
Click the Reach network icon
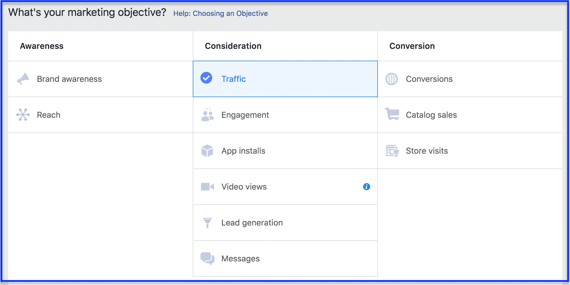click(23, 115)
